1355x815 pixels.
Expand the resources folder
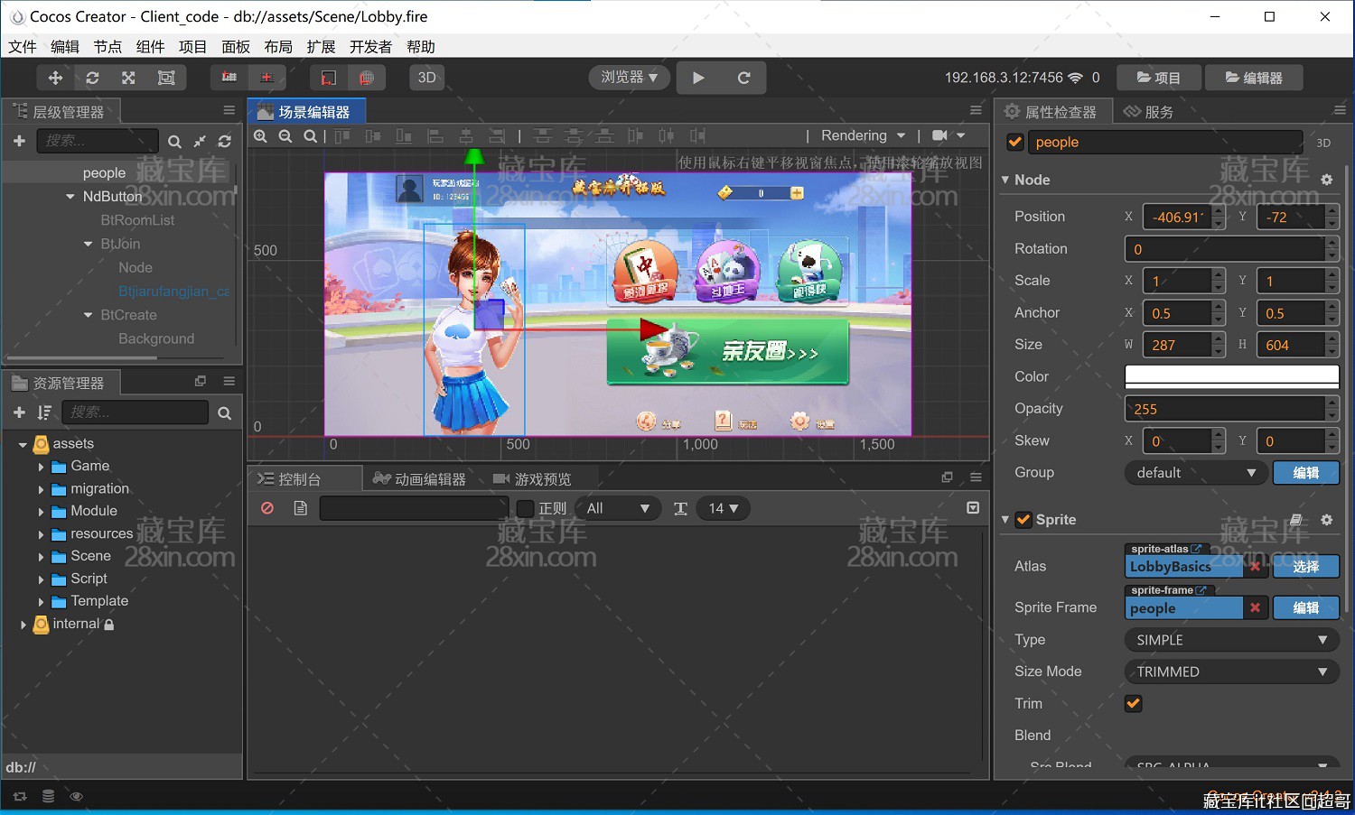coord(41,534)
